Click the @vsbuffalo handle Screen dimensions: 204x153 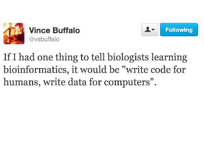(x=44, y=39)
